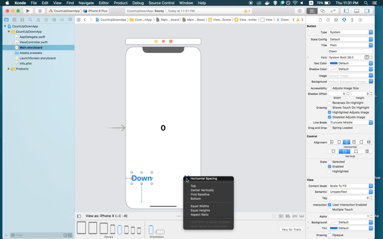The height and width of the screenshot is (239, 383).
Task: Enable Adjusts Image Size checkbox
Action: 330,88
